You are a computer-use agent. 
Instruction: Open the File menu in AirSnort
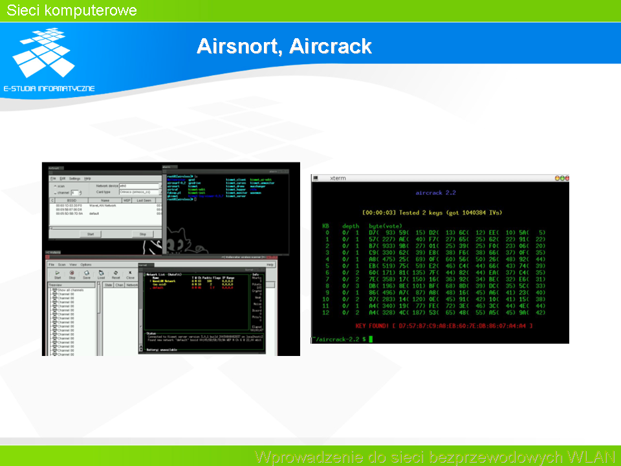pos(53,179)
